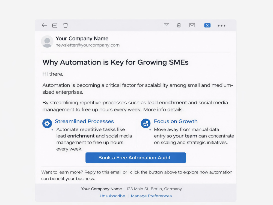The height and width of the screenshot is (205, 273).
Task: Open the three-dot more options menu
Action: [x=221, y=26]
